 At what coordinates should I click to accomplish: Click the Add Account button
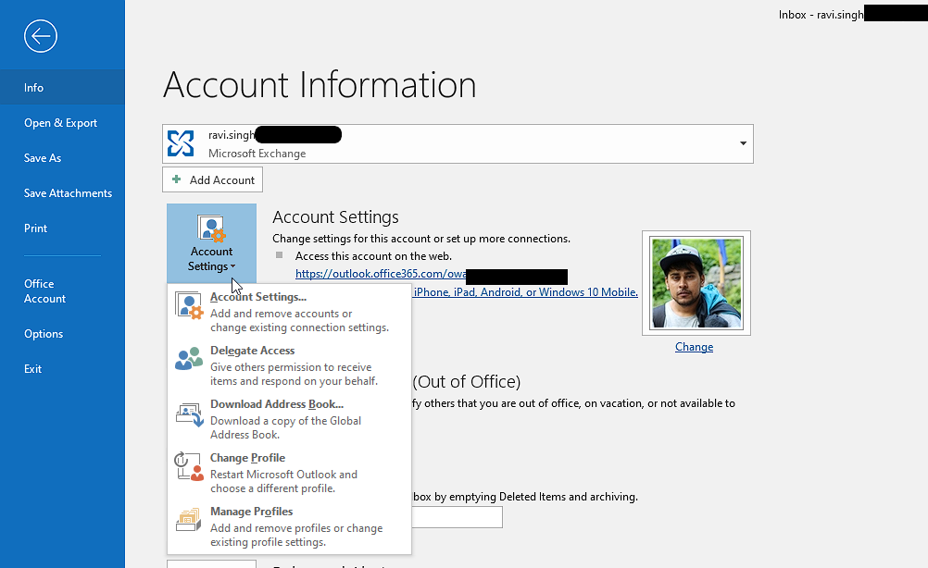click(x=212, y=179)
